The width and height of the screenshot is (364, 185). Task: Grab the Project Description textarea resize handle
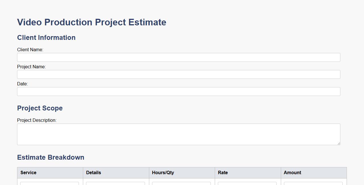click(339, 143)
